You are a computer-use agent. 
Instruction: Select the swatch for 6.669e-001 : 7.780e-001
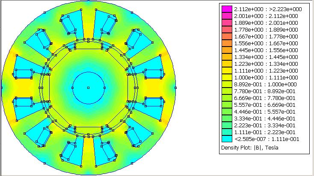227,98
